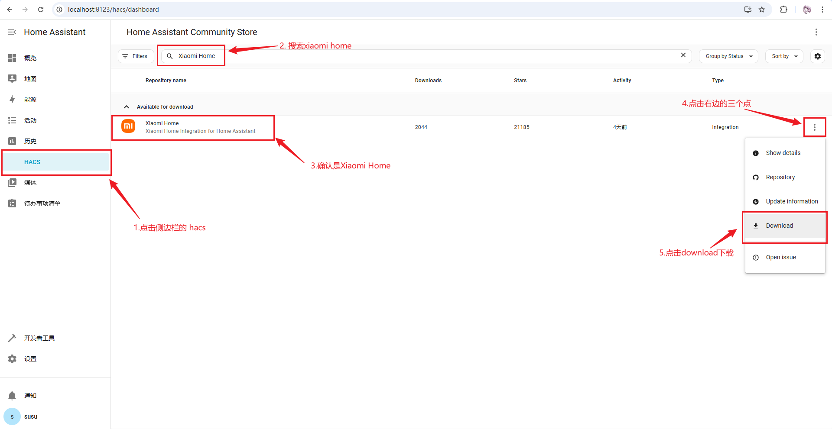Sort by the Downloads column header
Image resolution: width=832 pixels, height=429 pixels.
coord(428,81)
